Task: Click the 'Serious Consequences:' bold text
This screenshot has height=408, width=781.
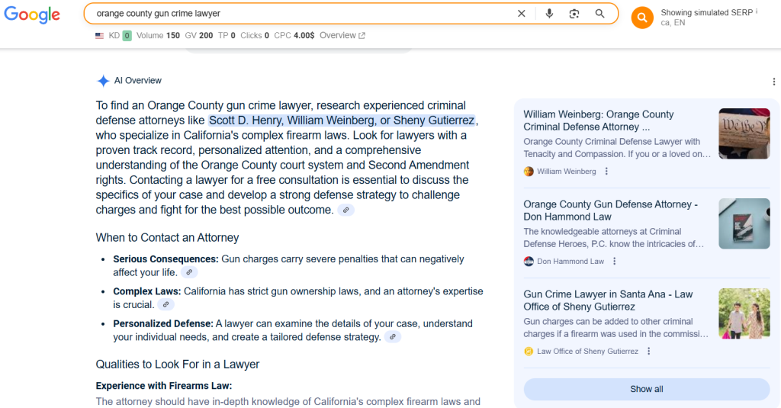Action: [166, 259]
